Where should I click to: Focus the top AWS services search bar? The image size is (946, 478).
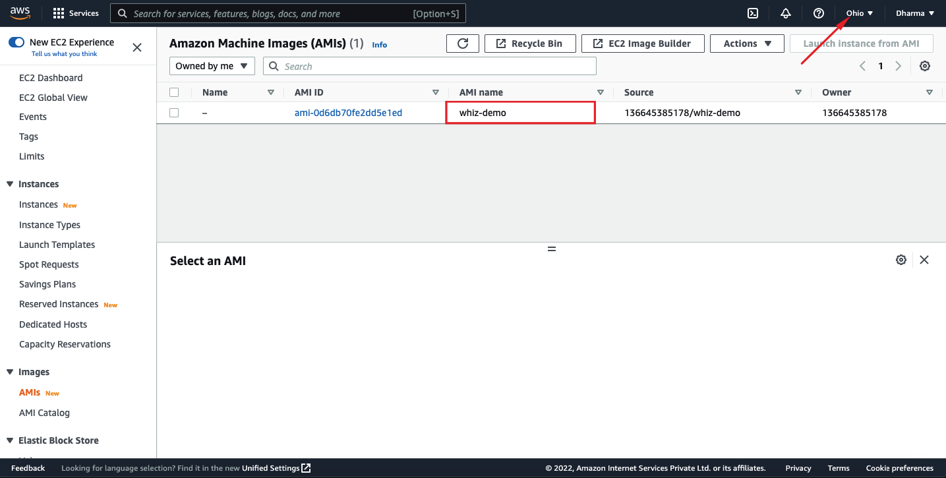pos(288,13)
